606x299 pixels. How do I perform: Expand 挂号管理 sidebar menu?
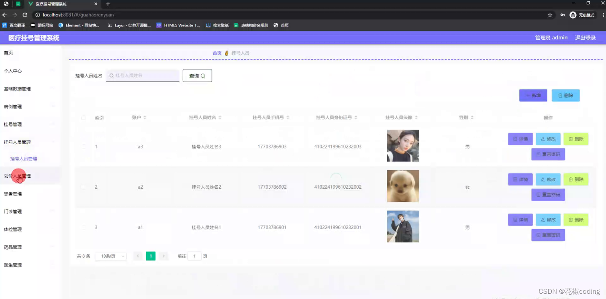[31, 124]
